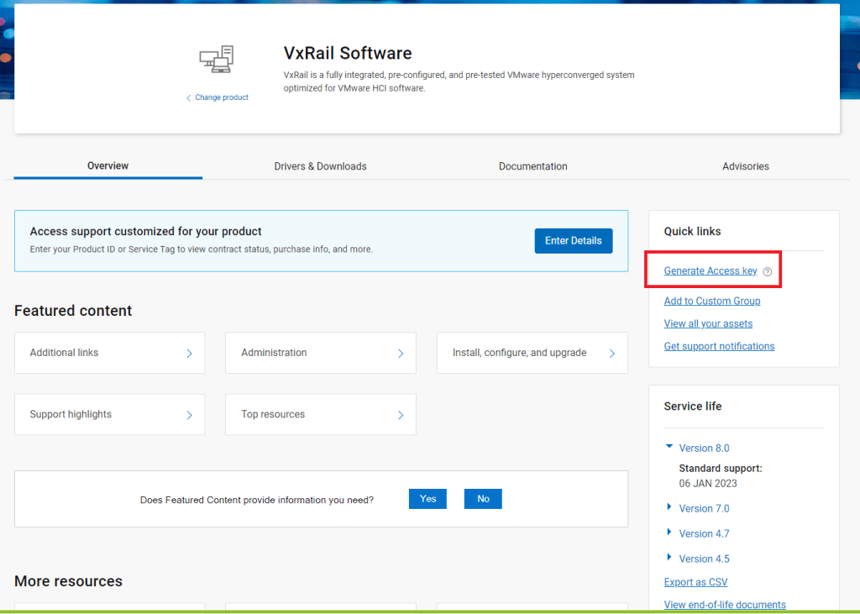The width and height of the screenshot is (860, 614).
Task: Expand Version 7.0 service life details
Action: pos(669,507)
